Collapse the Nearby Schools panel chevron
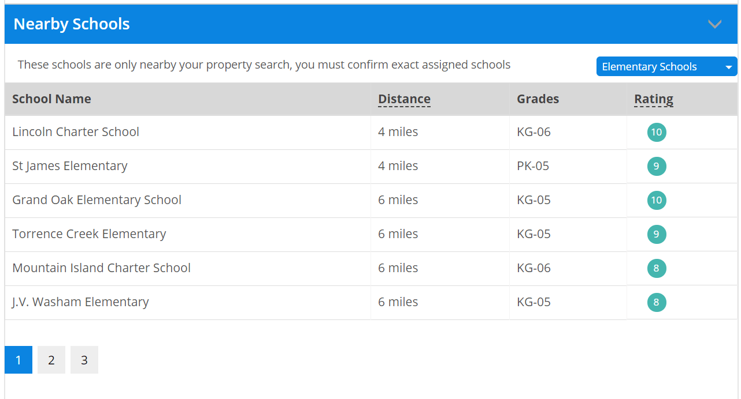 [x=715, y=24]
